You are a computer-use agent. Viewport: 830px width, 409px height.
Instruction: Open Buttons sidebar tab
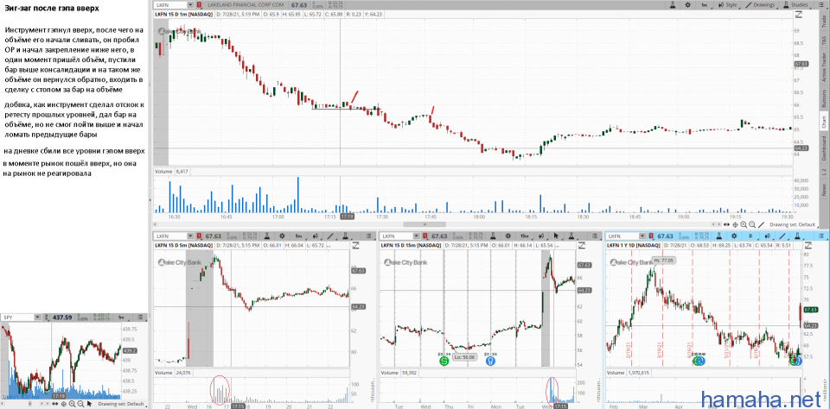point(824,98)
